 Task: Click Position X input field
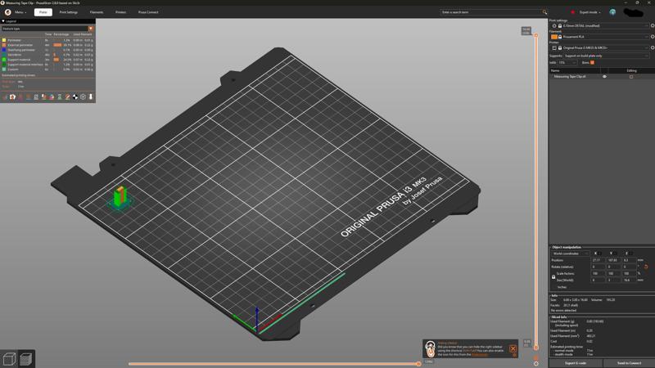point(598,260)
